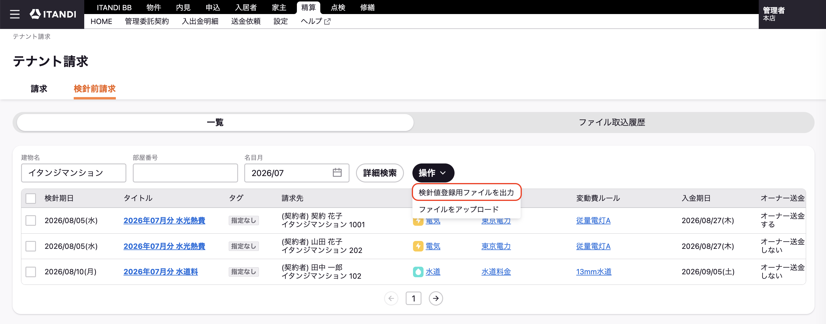The height and width of the screenshot is (324, 826).
Task: Open 管理委託契約 sub navigation
Action: (x=147, y=21)
